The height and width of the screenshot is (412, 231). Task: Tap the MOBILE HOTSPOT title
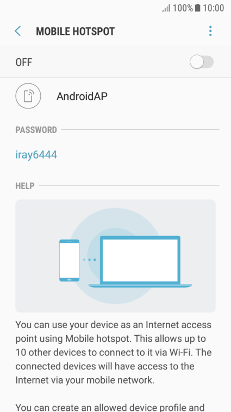point(75,31)
